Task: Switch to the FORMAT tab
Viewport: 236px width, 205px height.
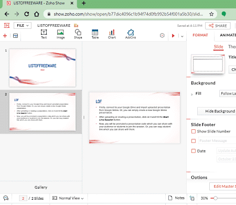Action: pyautogui.click(x=200, y=35)
